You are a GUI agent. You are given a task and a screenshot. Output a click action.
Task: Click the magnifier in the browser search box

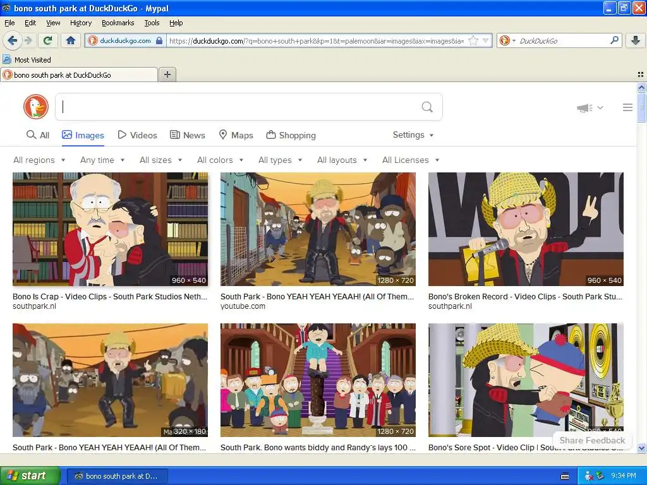pos(614,40)
